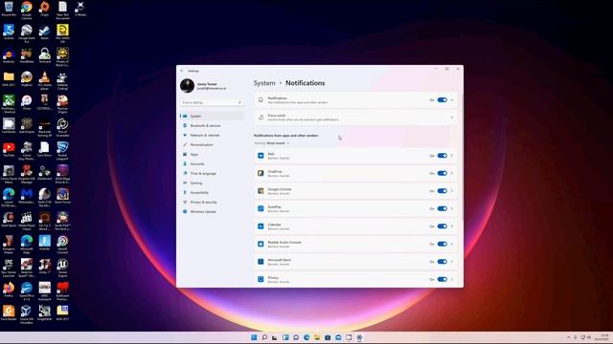Open the Windows Start button on taskbar
This screenshot has width=613, height=344.
coord(254,337)
